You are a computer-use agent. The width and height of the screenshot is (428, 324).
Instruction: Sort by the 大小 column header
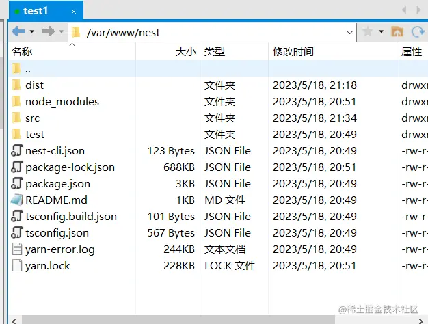(x=168, y=51)
